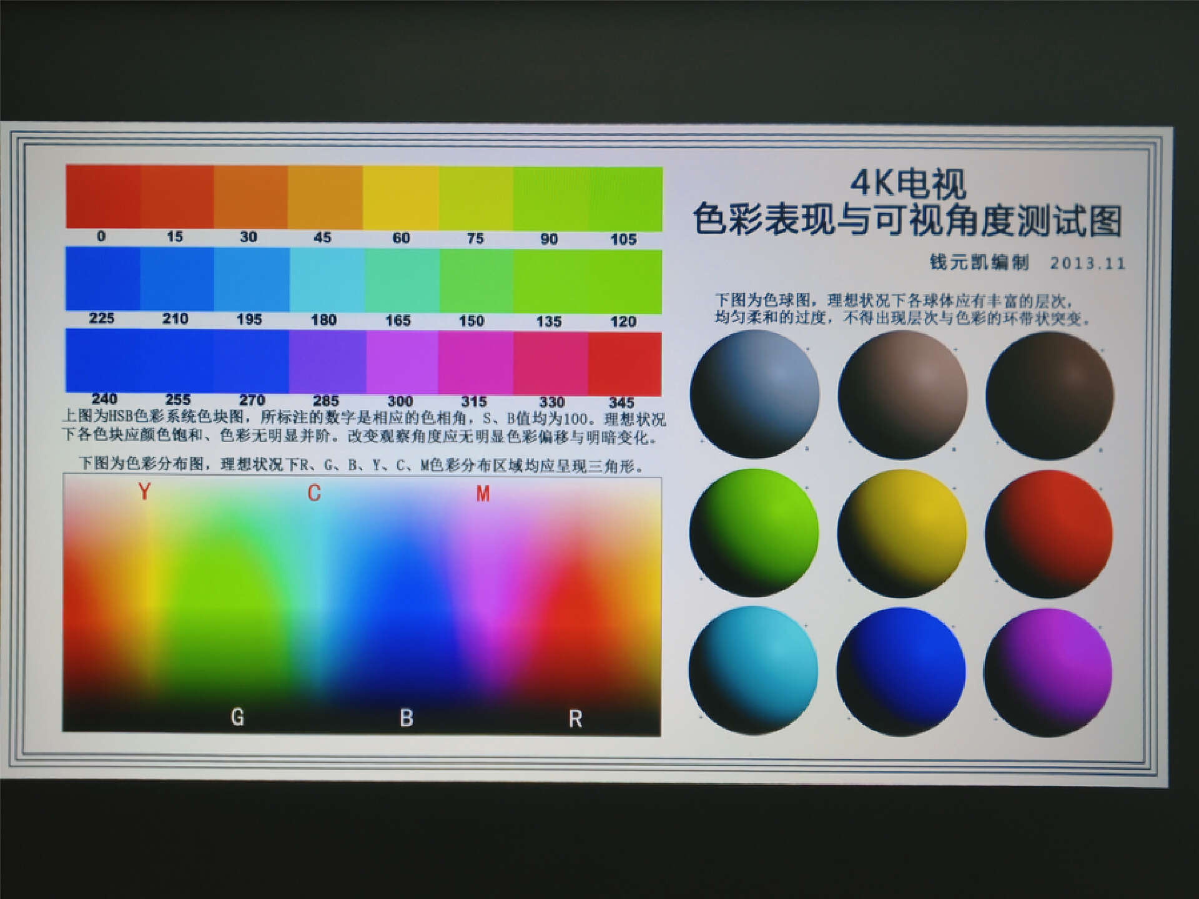Click the cyan sphere
The image size is (1199, 899).
(x=753, y=670)
